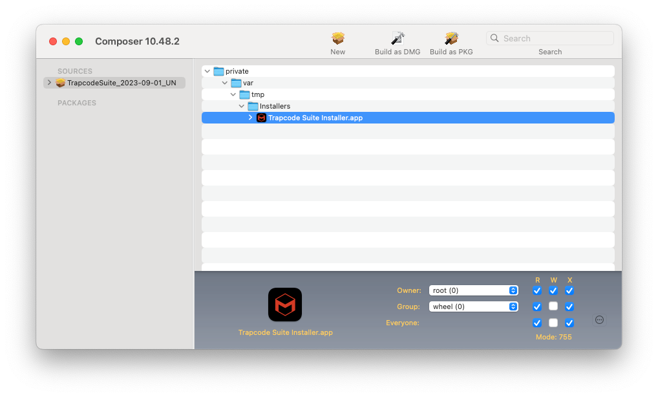Screen dimensions: 658x397
Task: Toggle Owner write permission checkbox
Action: click(x=553, y=290)
